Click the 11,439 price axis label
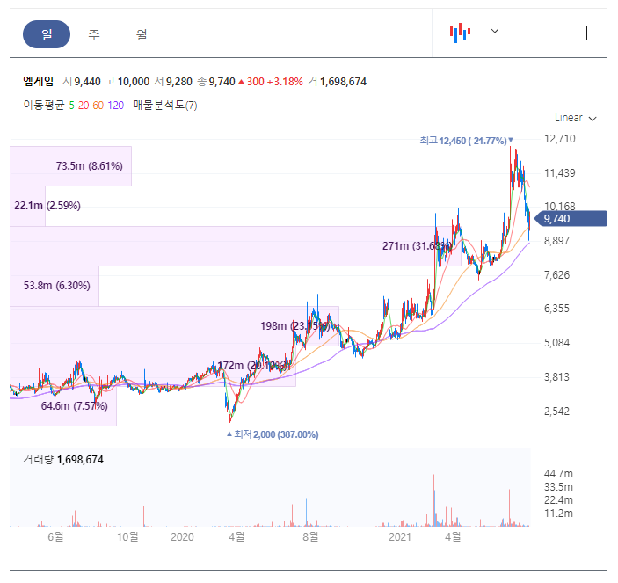This screenshot has width=618, height=583. point(560,173)
